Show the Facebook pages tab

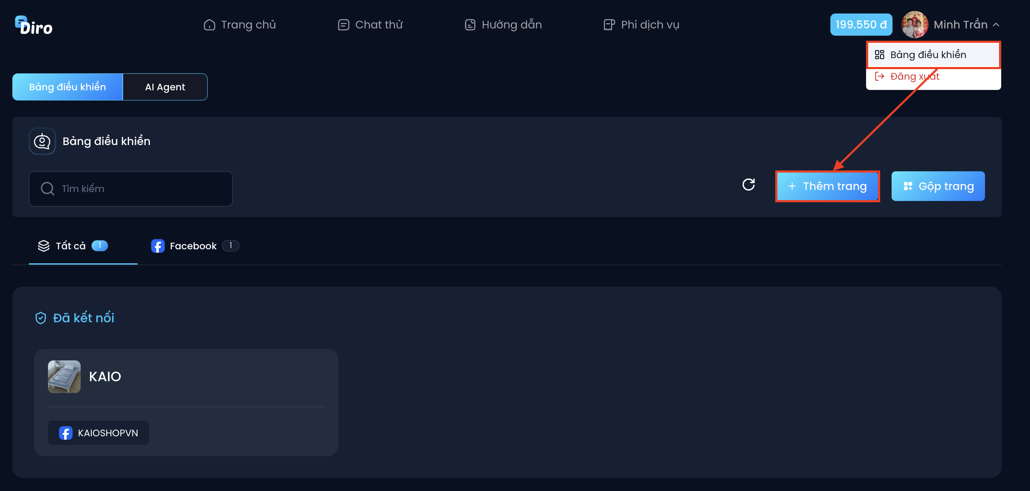[195, 246]
